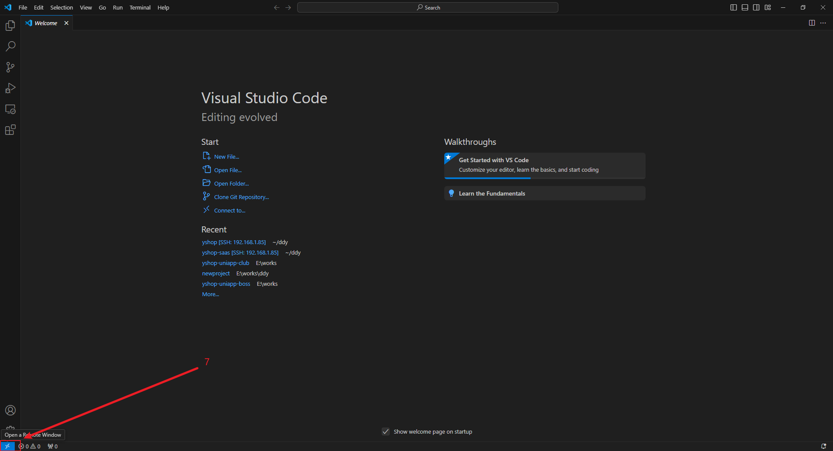Open the Go menu
Screen dimensions: 833x451
(102, 7)
